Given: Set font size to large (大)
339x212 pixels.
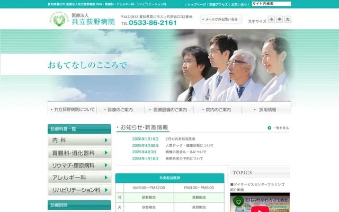Looking at the screenshot, I should [288, 19].
